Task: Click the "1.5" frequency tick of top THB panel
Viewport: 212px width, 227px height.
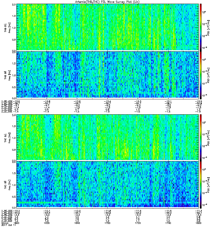Action: (x=14, y=16)
